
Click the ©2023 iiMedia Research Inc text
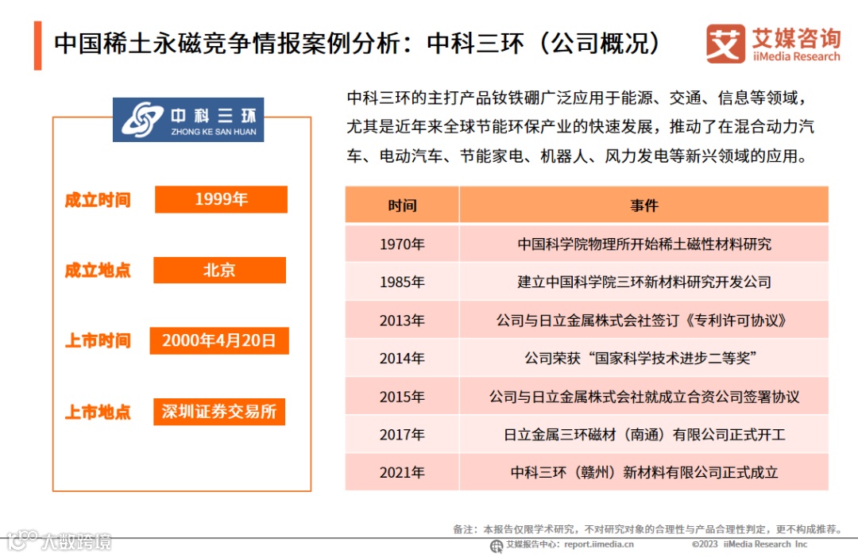click(x=749, y=544)
